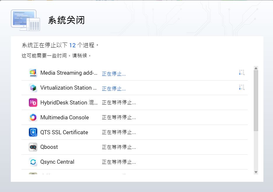Click Media Streaming's blue 正在停止 status text
Image resolution: width=273 pixels, height=192 pixels.
click(114, 74)
